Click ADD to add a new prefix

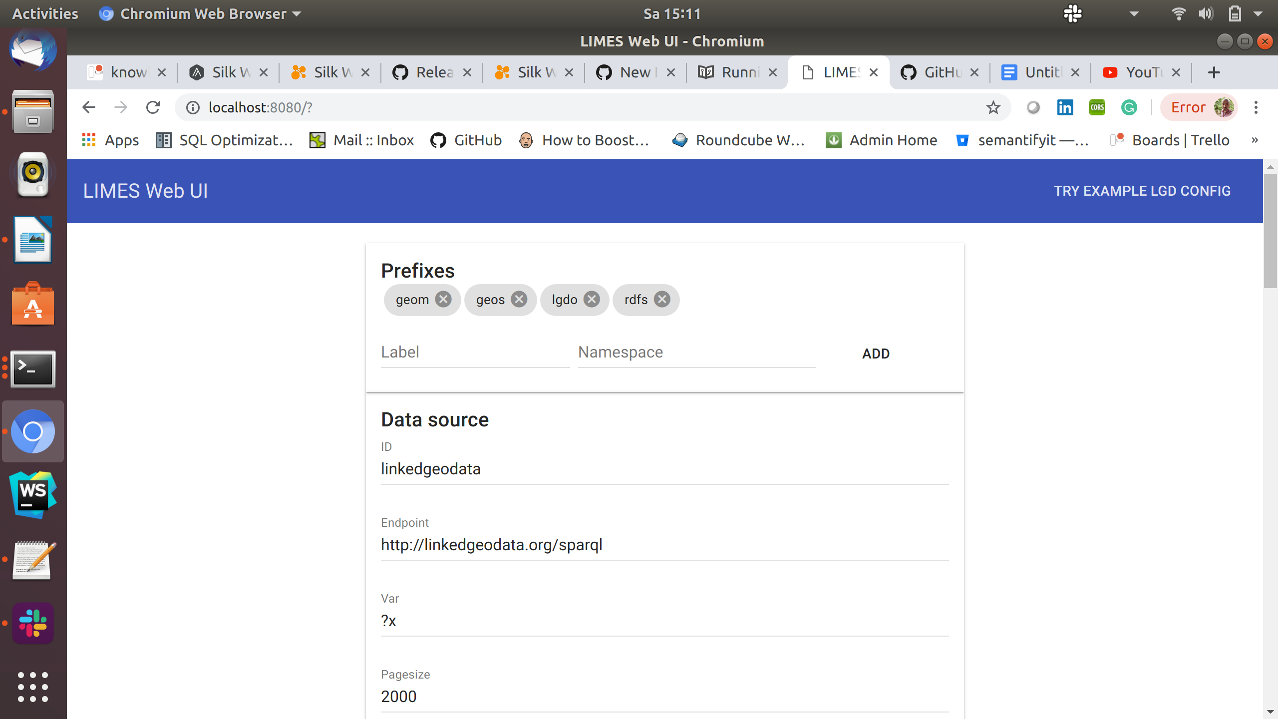[x=875, y=354]
